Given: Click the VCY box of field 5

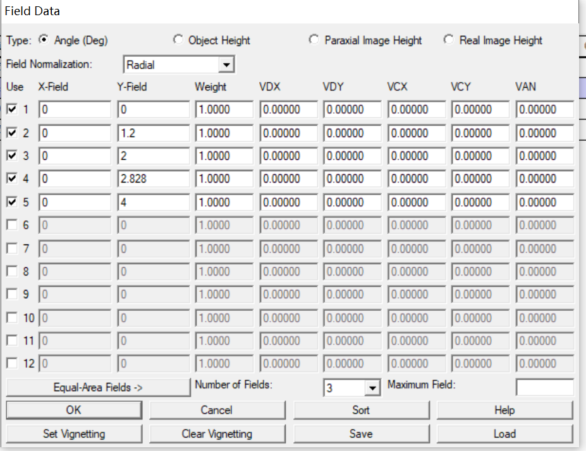Looking at the screenshot, I should pyautogui.click(x=480, y=202).
